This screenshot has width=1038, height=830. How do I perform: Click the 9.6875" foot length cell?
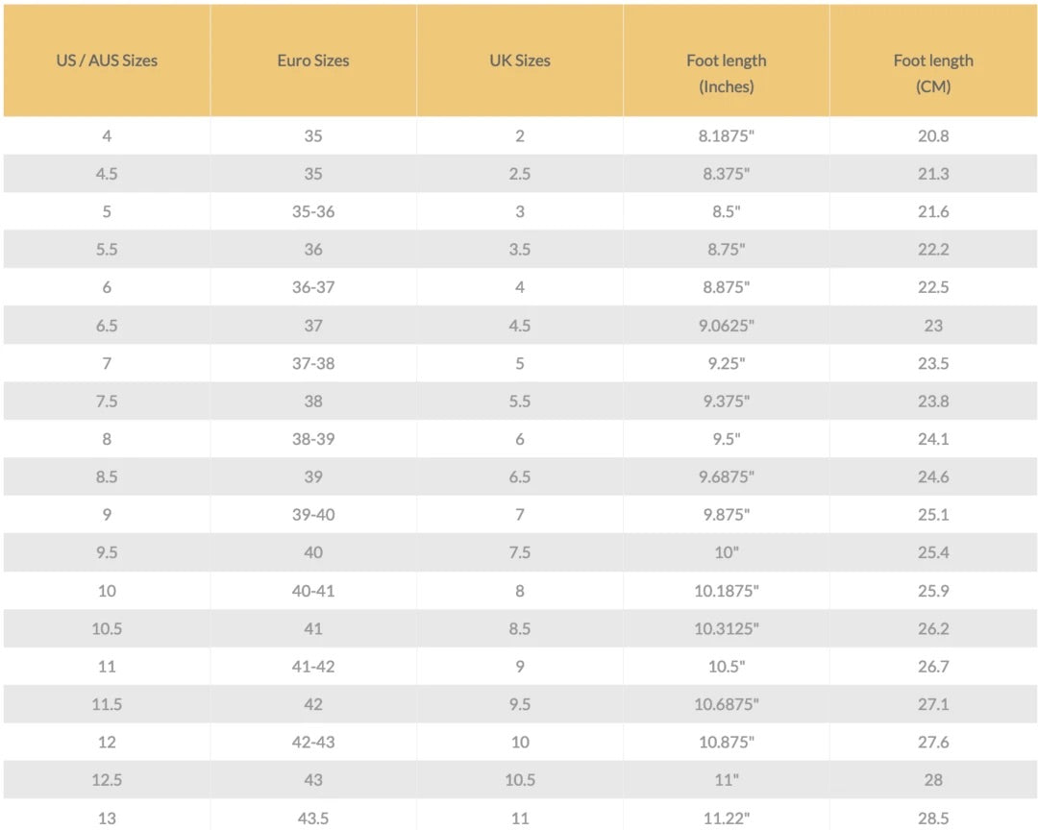[727, 476]
